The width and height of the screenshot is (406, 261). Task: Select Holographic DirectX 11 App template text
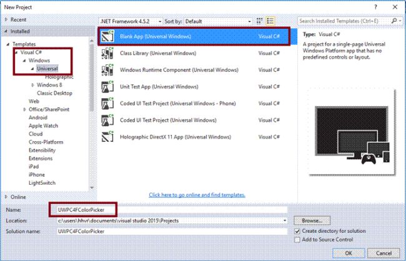pyautogui.click(x=176, y=137)
